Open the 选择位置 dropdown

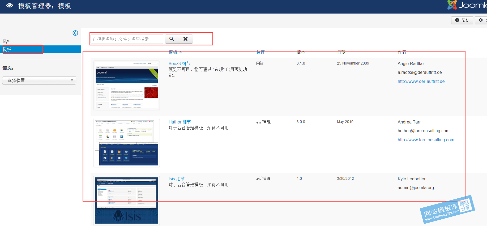[39, 80]
